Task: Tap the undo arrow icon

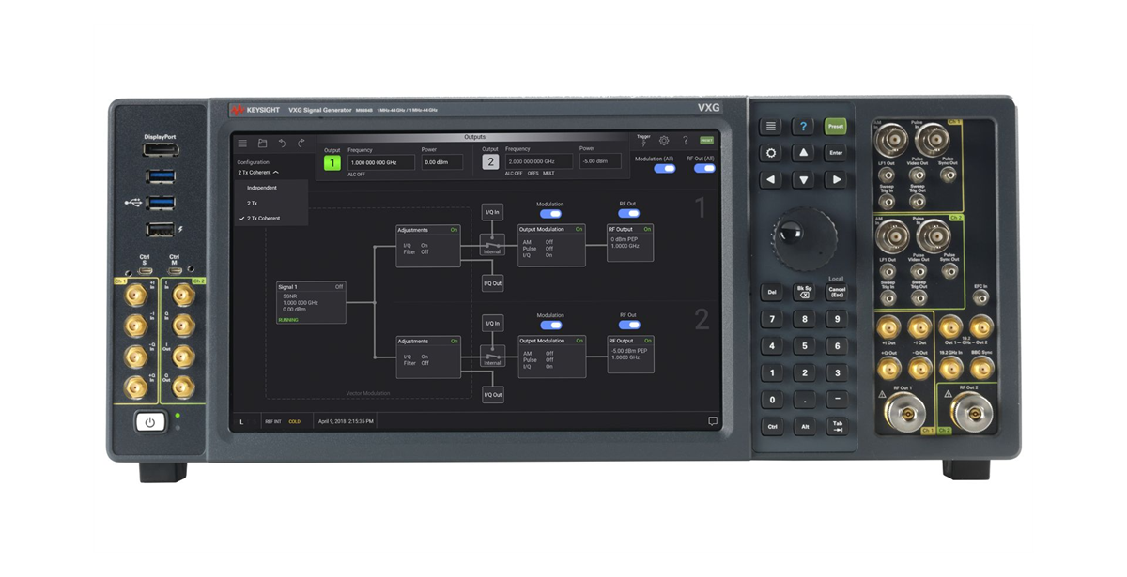Action: click(282, 144)
